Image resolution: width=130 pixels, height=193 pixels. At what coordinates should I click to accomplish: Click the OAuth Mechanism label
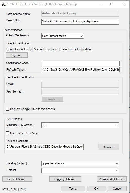[x=18, y=35]
